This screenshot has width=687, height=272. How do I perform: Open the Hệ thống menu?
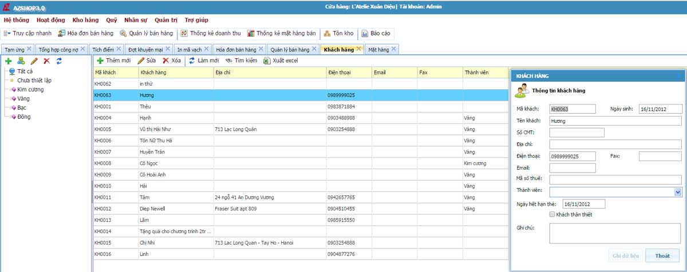click(x=17, y=19)
